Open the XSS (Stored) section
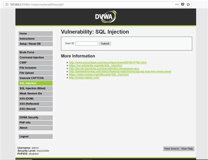 (x=36, y=109)
